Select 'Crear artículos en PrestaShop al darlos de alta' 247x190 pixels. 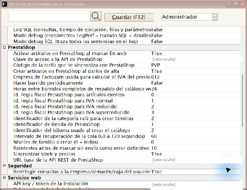click(x=124, y=71)
